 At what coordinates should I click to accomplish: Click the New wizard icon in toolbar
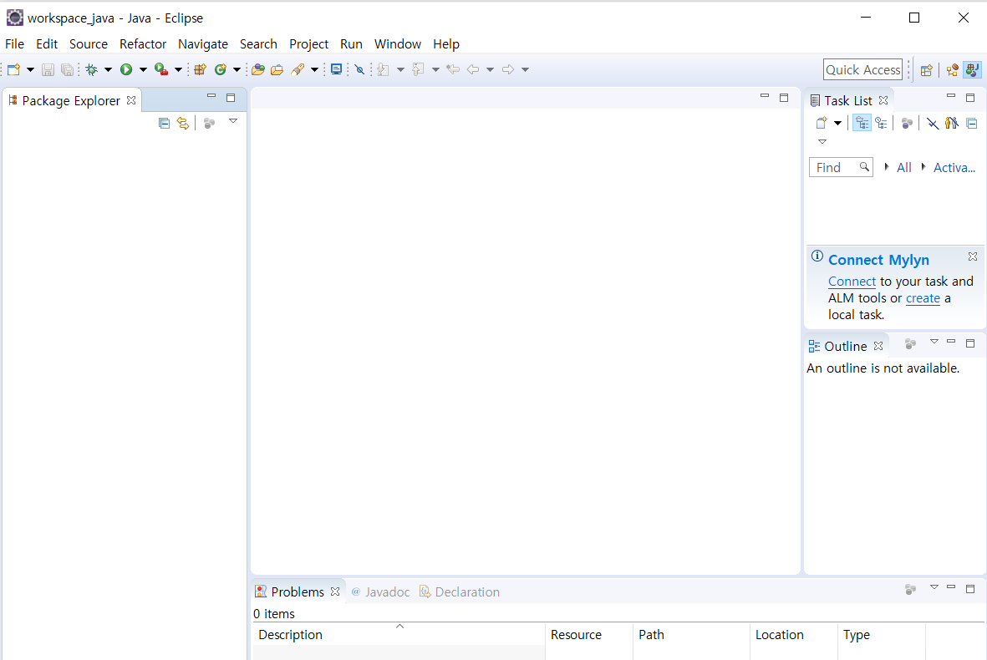point(14,70)
